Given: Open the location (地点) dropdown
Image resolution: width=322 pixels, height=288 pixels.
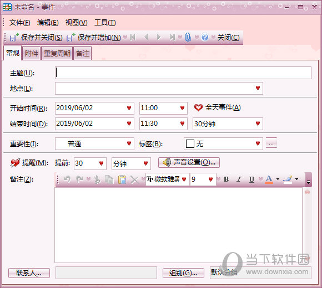Looking at the screenshot, I should point(258,88).
